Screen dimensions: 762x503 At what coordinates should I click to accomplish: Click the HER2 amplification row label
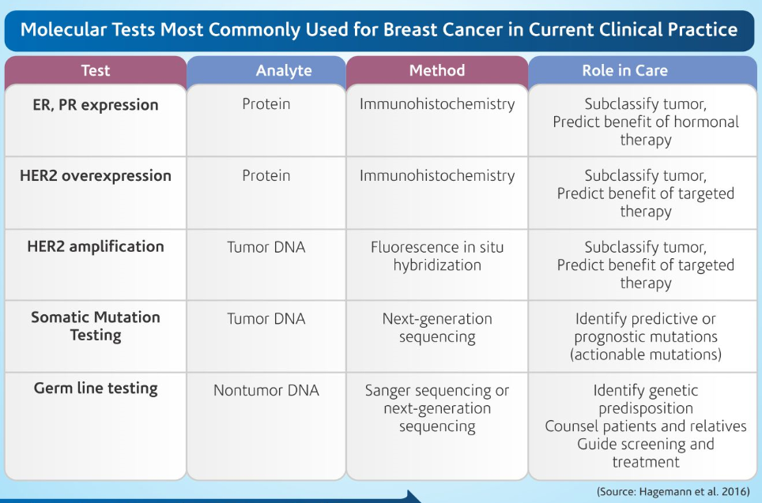click(96, 246)
